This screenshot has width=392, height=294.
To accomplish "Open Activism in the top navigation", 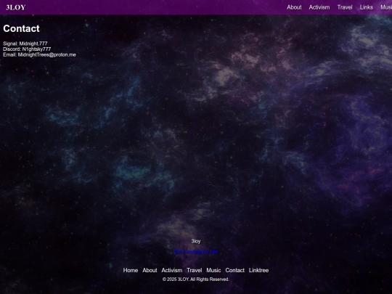I will tap(319, 7).
